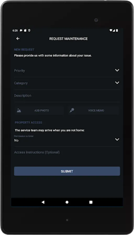The image size is (134, 235).
Task: Tap the Android recent apps square
Action: [x=91, y=202]
